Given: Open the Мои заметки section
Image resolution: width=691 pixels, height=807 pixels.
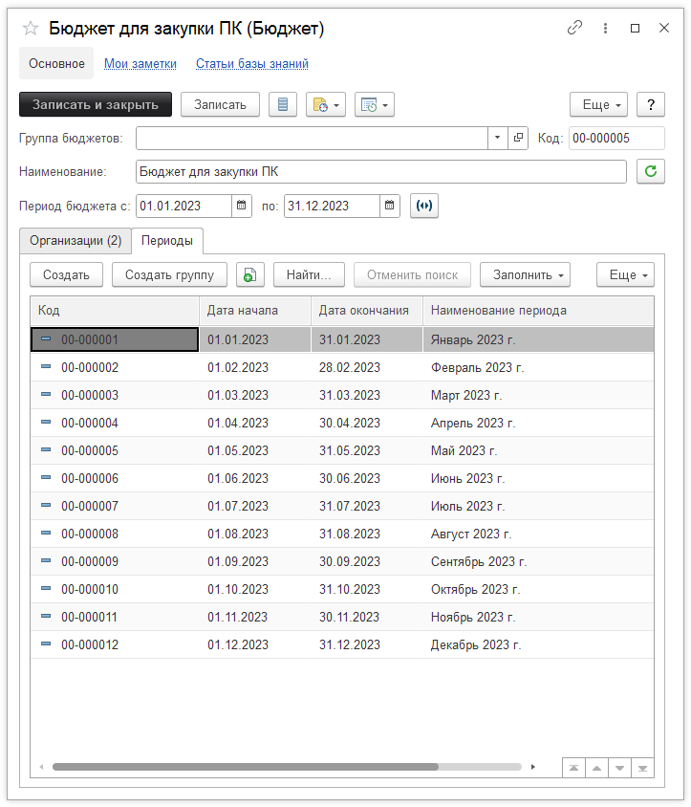Looking at the screenshot, I should (x=140, y=64).
